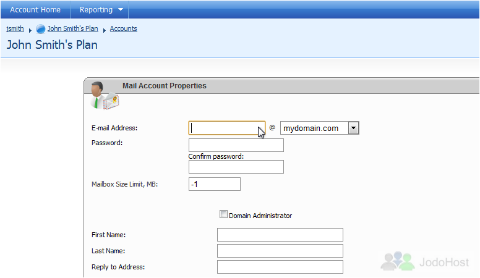480x278 pixels.
Task: Click into the Password field
Action: [x=236, y=145]
